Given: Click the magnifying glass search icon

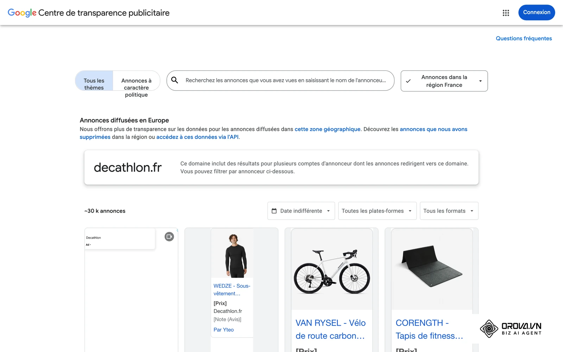Looking at the screenshot, I should 175,80.
